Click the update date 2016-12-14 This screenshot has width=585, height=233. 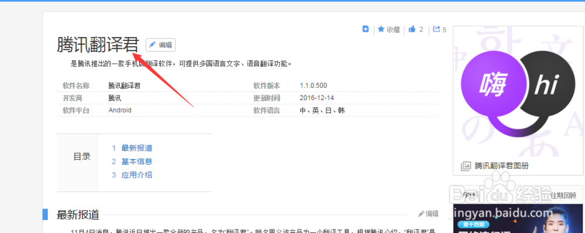[316, 98]
